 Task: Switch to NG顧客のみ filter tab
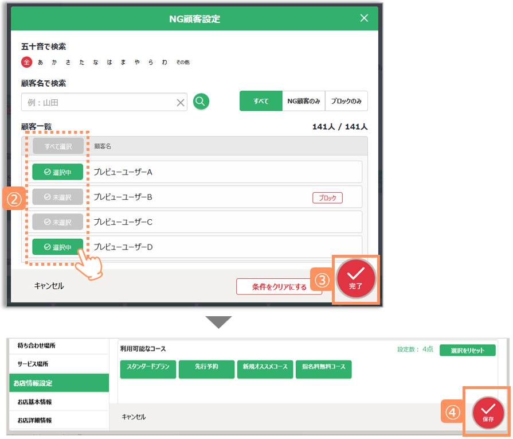pyautogui.click(x=303, y=101)
